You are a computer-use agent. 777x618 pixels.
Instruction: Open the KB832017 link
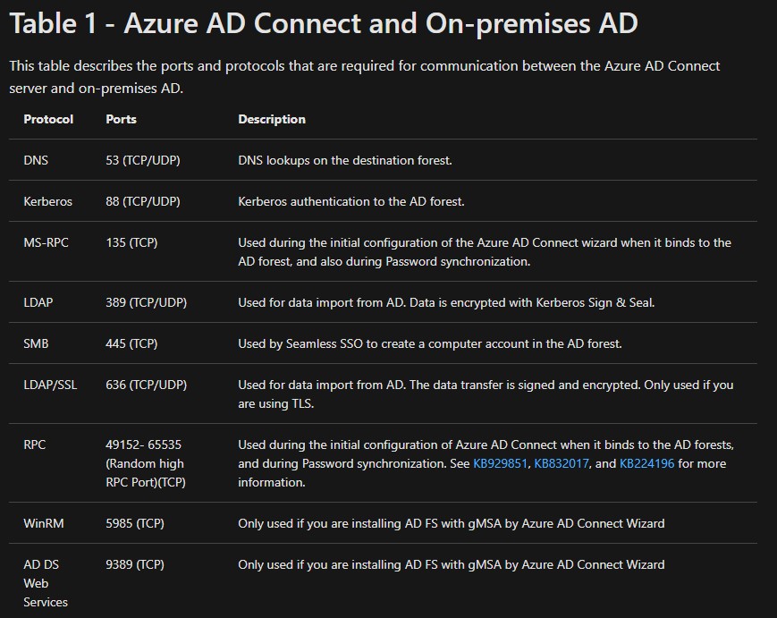(x=561, y=463)
